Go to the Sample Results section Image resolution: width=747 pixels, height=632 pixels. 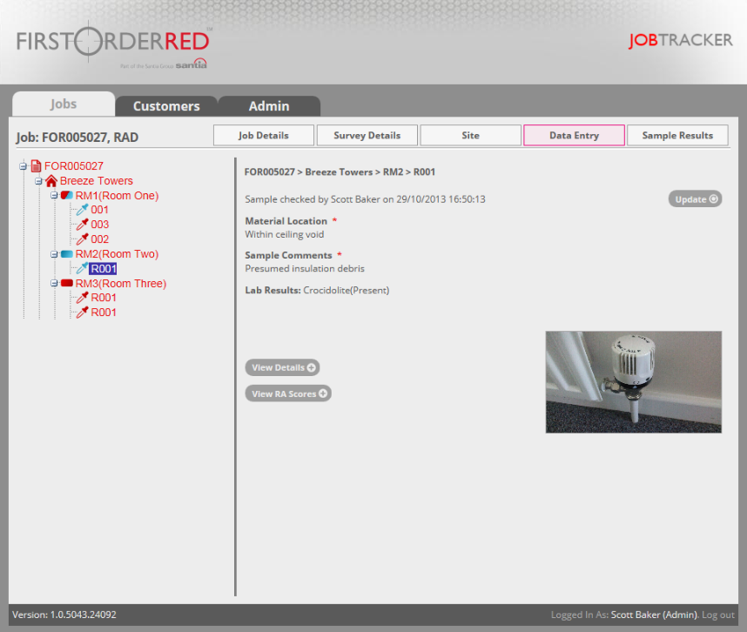click(x=677, y=136)
